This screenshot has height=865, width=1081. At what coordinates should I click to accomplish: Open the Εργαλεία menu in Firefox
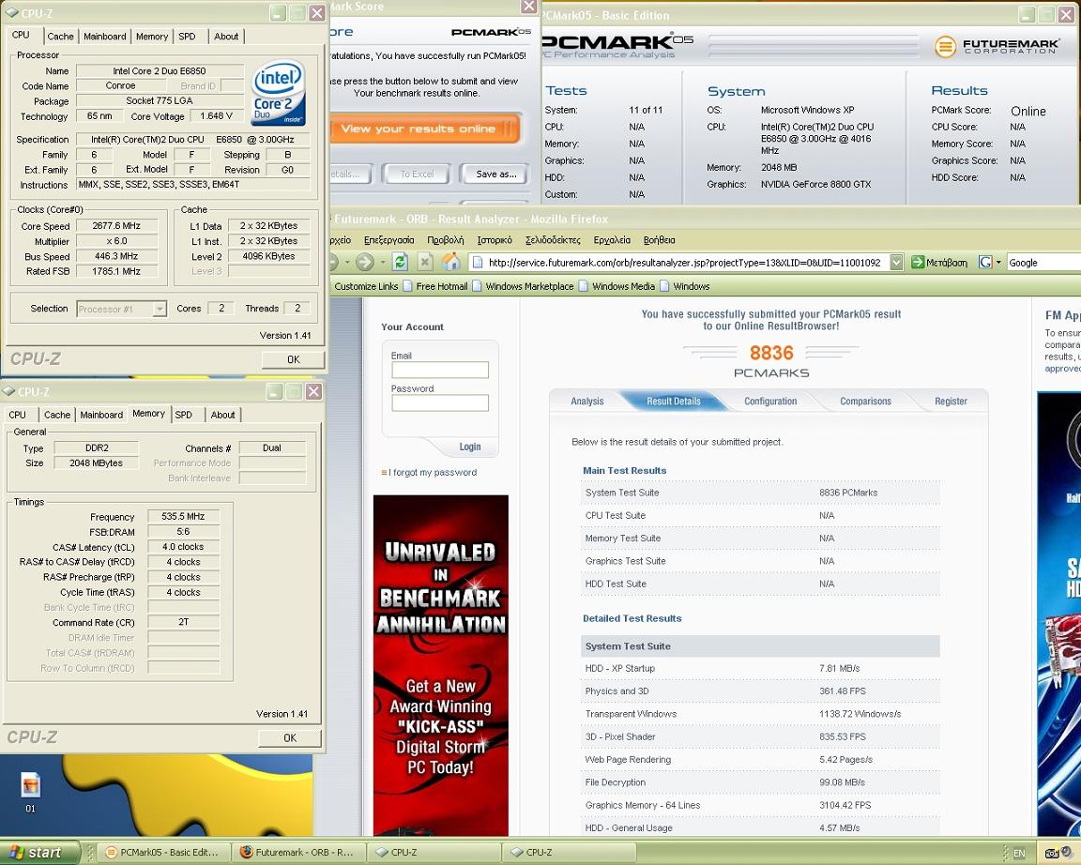[612, 240]
